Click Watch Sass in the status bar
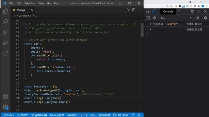This screenshot has width=209, height=117. pyautogui.click(x=39, y=115)
